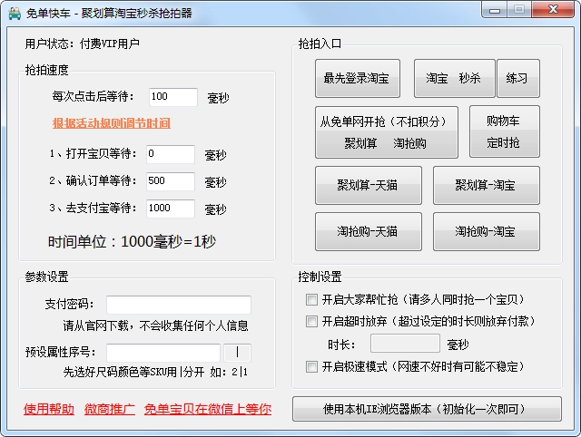581x437 pixels.
Task: Click the 淘抢购-淘宝 button
Action: 487,231
